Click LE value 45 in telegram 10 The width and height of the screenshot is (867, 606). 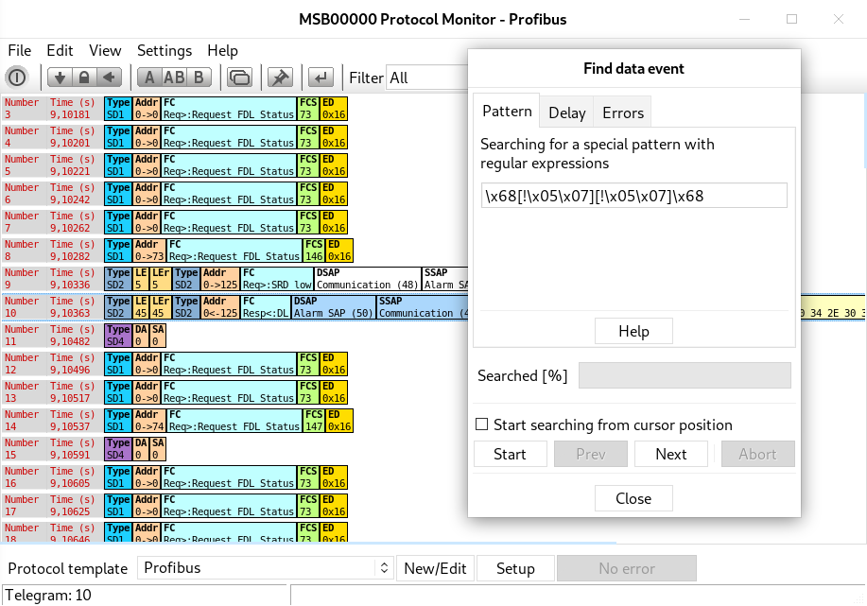141,313
